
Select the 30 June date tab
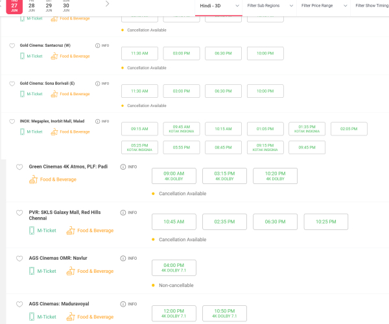pos(67,5)
